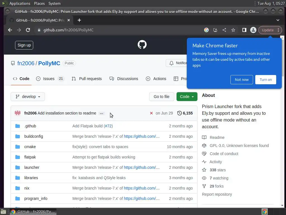The height and width of the screenshot is (215, 286).
Task: Click the eye icon beside 7 watching
Action: 204,178
